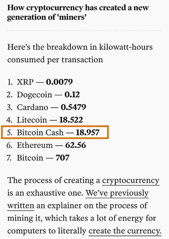
Task: Follow the 'cryptocurrency' underlined link
Action: (131, 181)
